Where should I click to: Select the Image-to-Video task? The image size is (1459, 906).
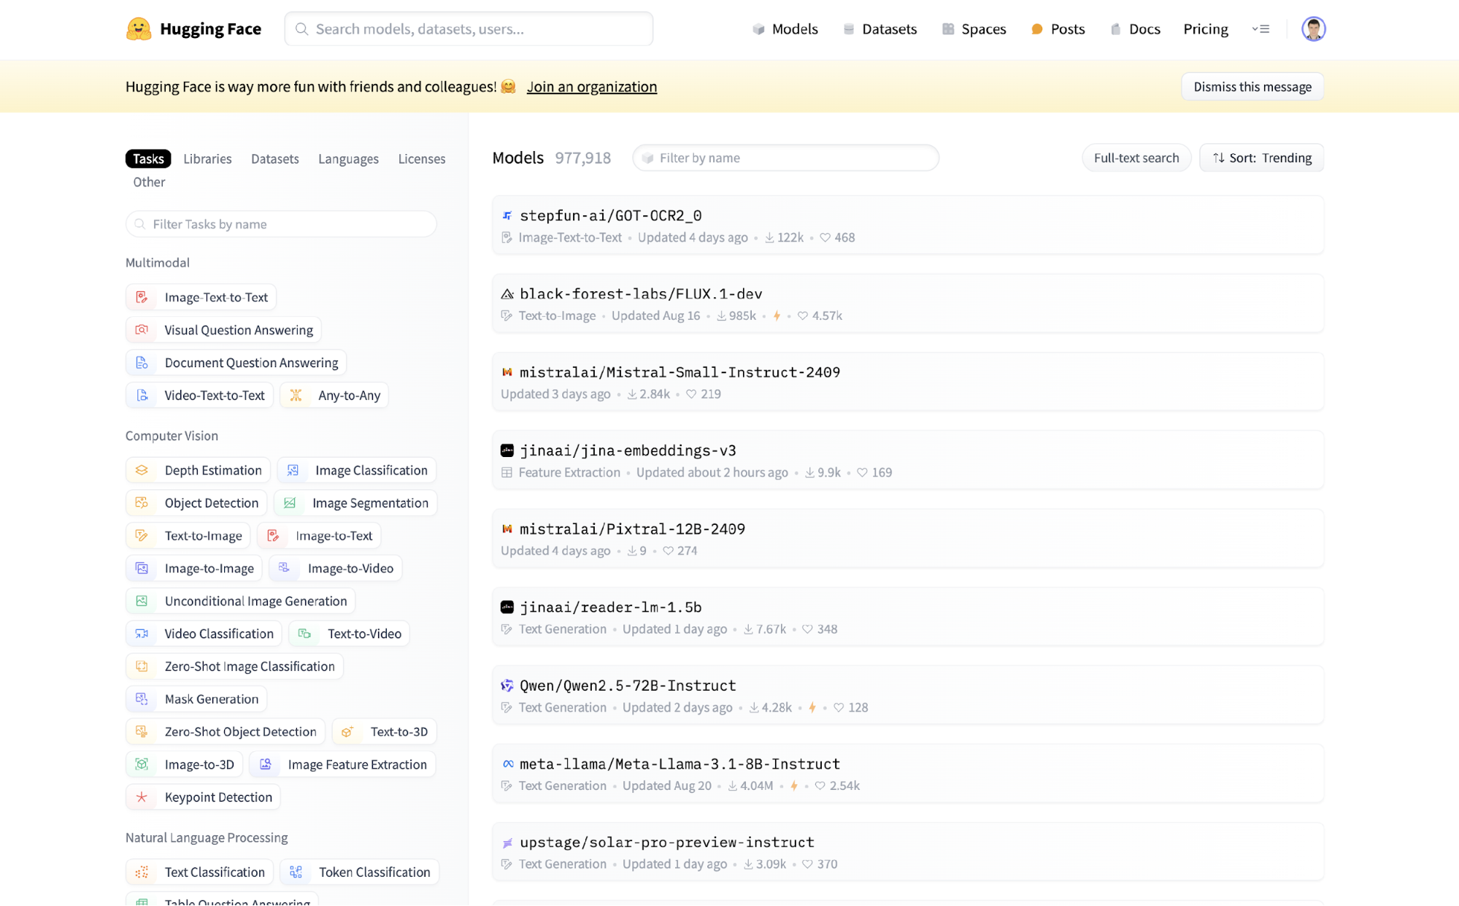coord(335,568)
